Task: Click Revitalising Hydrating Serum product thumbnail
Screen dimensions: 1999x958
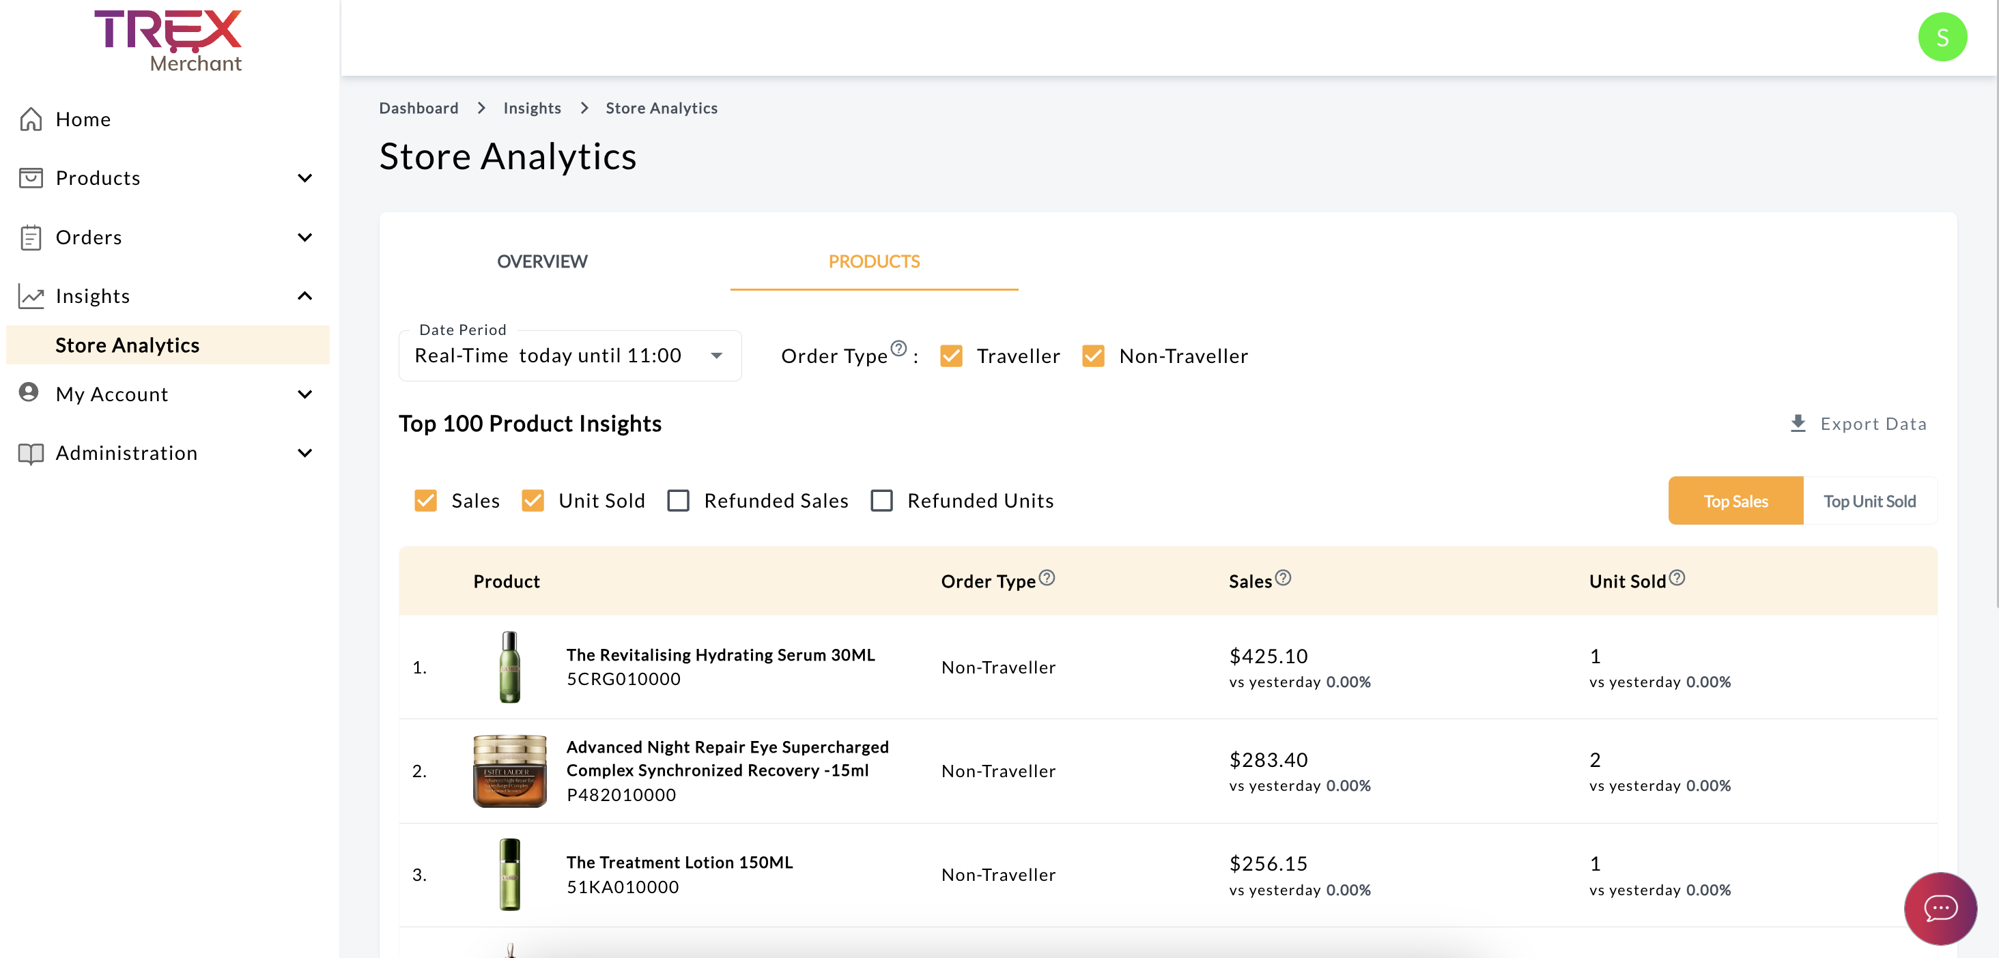Action: coord(509,667)
